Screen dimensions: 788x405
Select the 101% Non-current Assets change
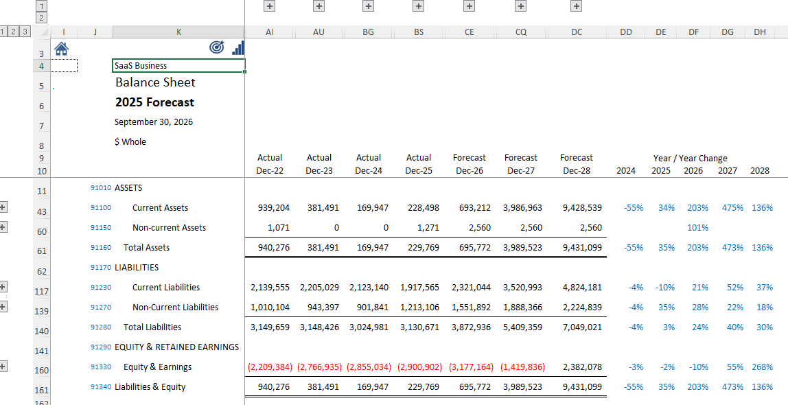pyautogui.click(x=698, y=228)
